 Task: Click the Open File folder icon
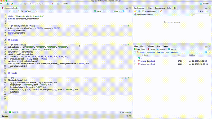pyautogui.click(x=12, y=4)
